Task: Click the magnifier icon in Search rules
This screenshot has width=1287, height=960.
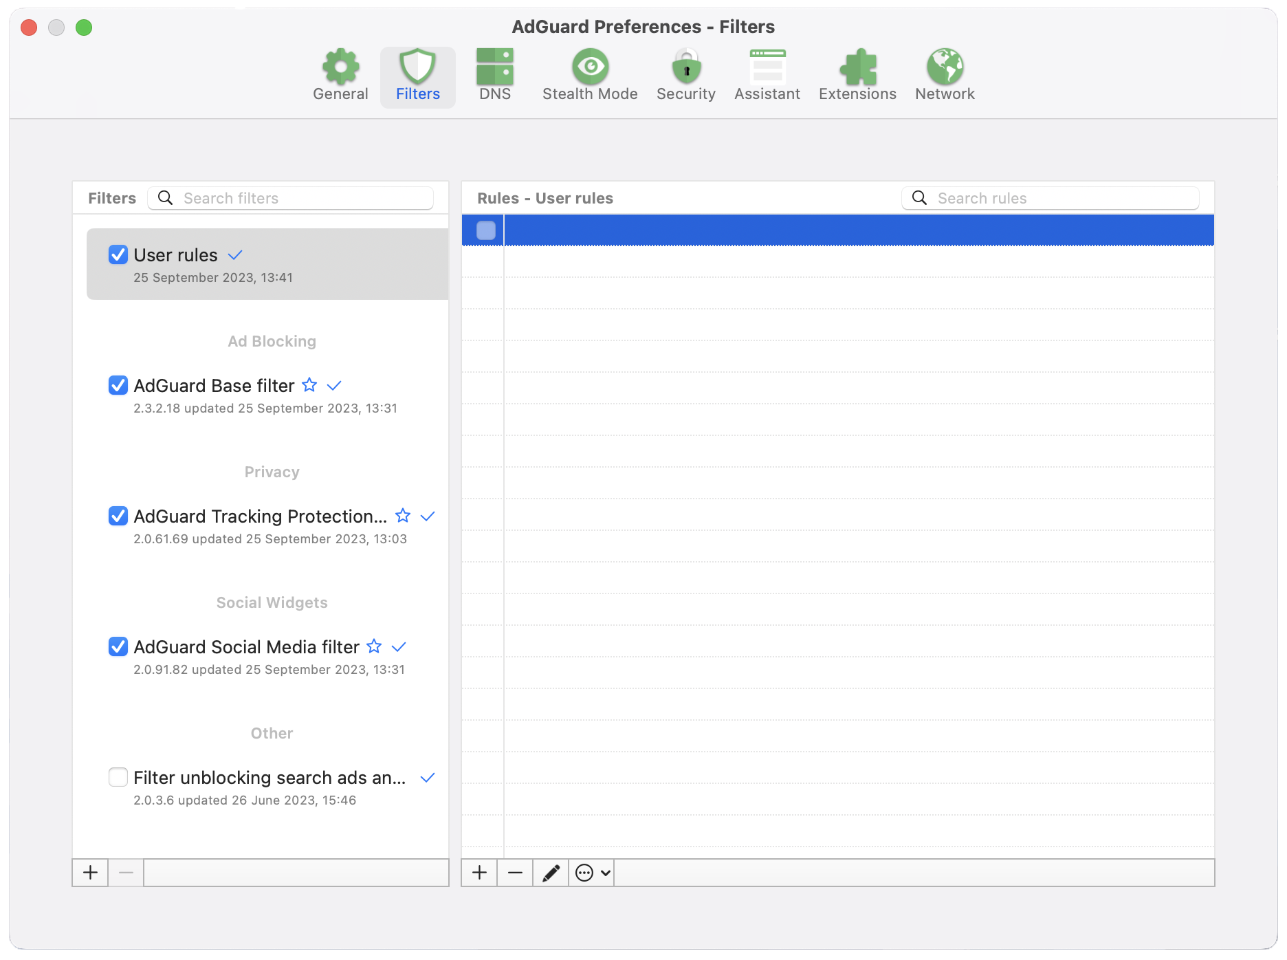Action: 919,198
